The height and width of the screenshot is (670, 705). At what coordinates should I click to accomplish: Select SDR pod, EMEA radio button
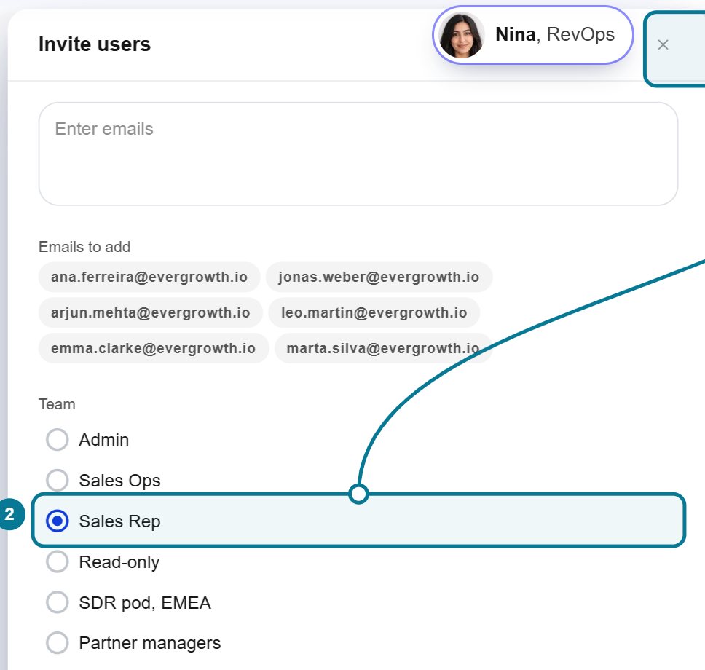(57, 602)
